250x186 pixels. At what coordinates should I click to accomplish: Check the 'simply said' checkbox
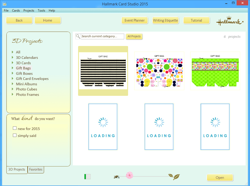click(x=15, y=135)
